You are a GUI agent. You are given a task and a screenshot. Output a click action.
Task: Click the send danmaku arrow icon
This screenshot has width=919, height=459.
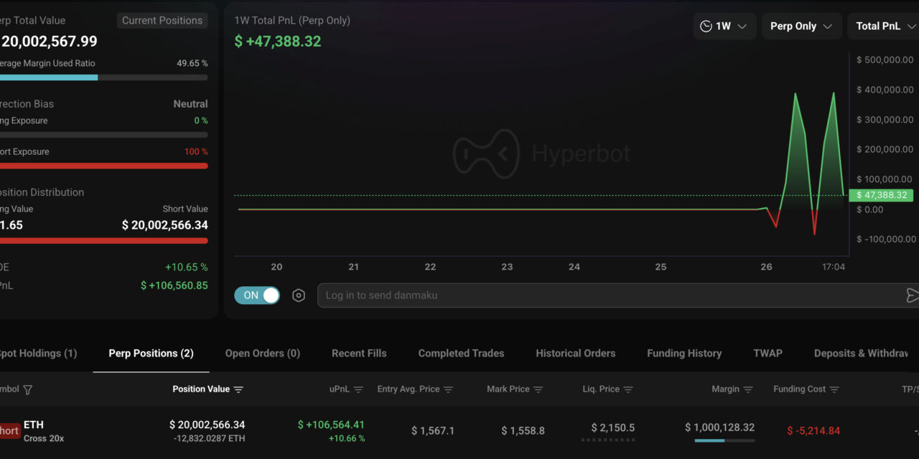[x=913, y=295]
